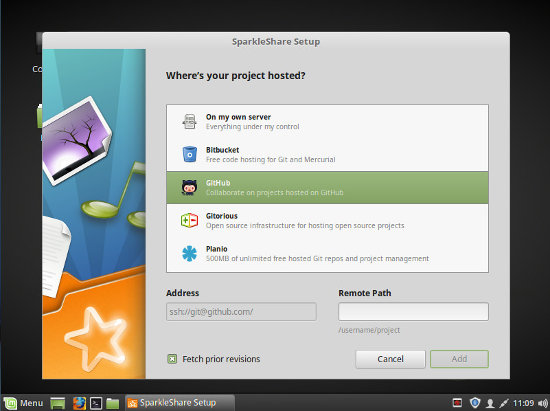Open the network connection tray icon
The width and height of the screenshot is (550, 411).
(504, 403)
